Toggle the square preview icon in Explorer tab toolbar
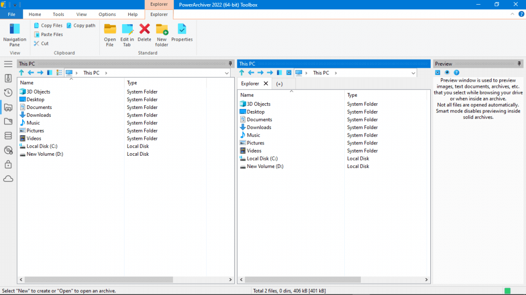This screenshot has width=526, height=295. [x=289, y=72]
